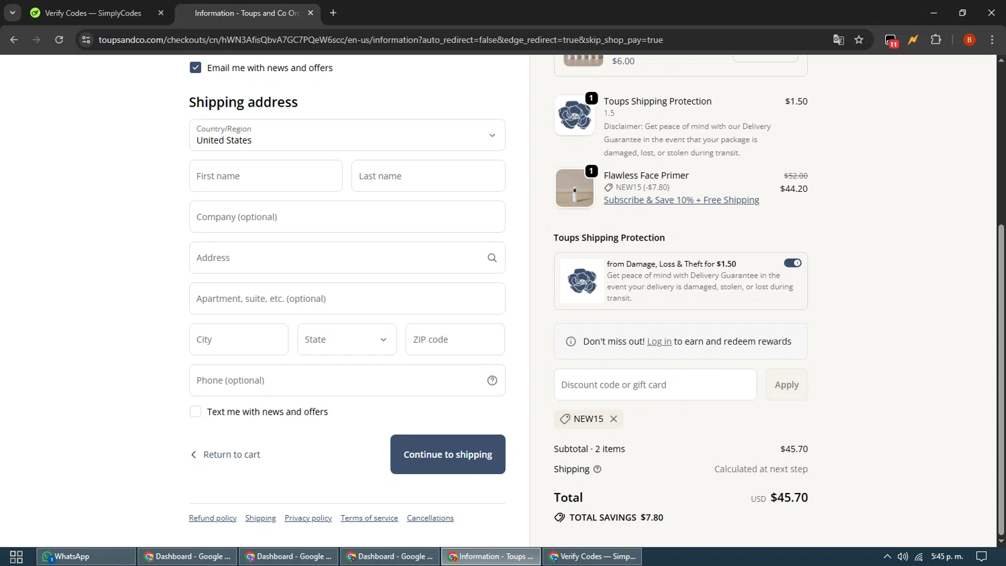This screenshot has width=1006, height=566.
Task: Click the First name field
Action: coord(266,176)
